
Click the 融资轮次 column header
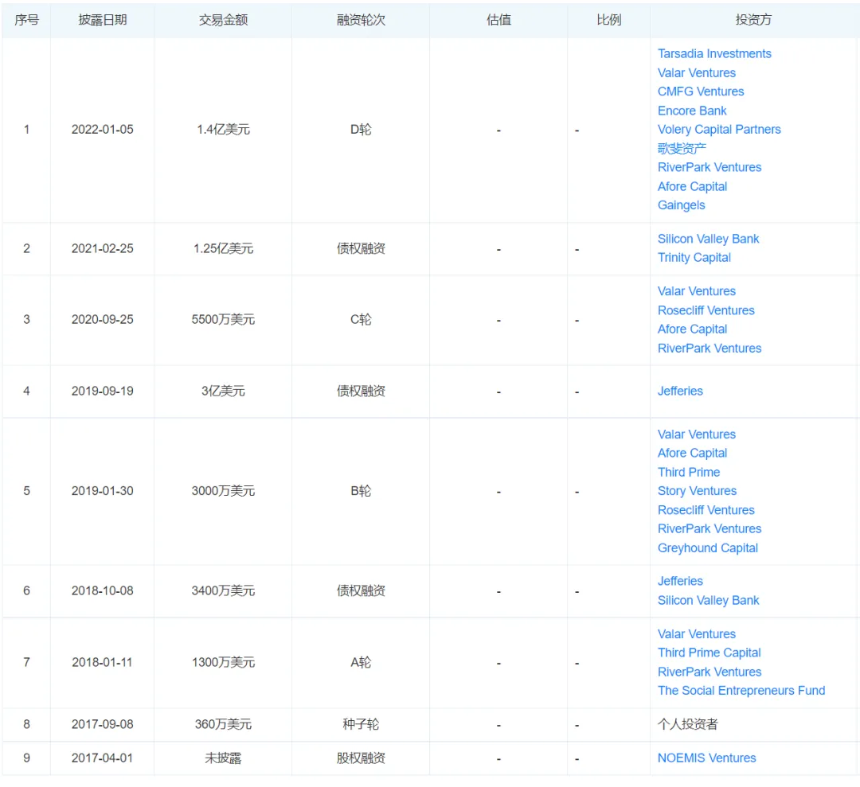click(361, 20)
